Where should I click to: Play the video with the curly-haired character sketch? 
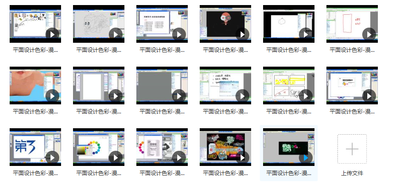(x=116, y=34)
